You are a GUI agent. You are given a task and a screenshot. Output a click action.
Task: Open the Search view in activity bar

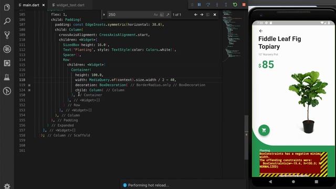point(7,21)
